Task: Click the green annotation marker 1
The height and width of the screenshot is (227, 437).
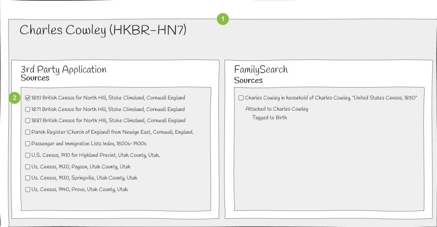Action: point(223,19)
